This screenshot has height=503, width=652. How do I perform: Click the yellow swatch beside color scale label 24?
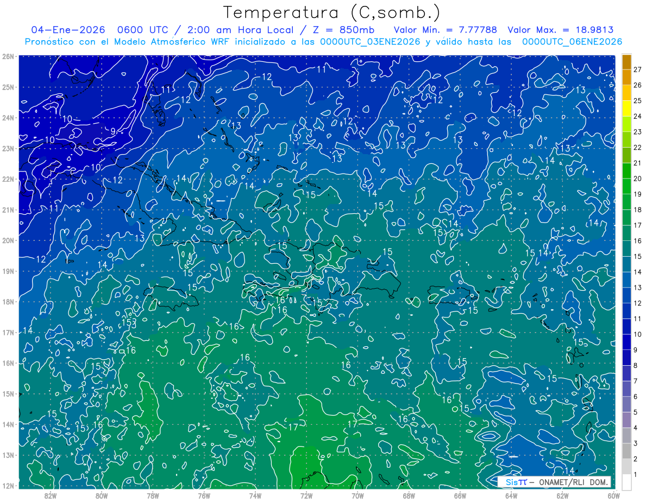(626, 109)
